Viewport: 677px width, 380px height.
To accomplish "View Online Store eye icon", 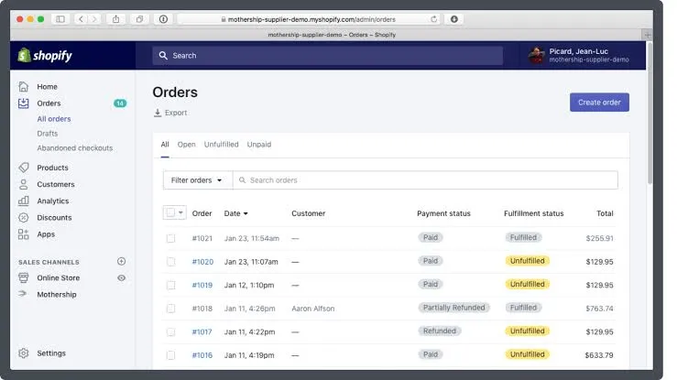I will [x=121, y=278].
